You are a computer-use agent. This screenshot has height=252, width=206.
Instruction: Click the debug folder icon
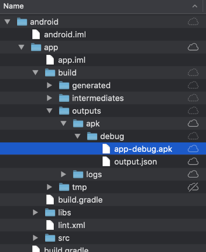click(92, 136)
